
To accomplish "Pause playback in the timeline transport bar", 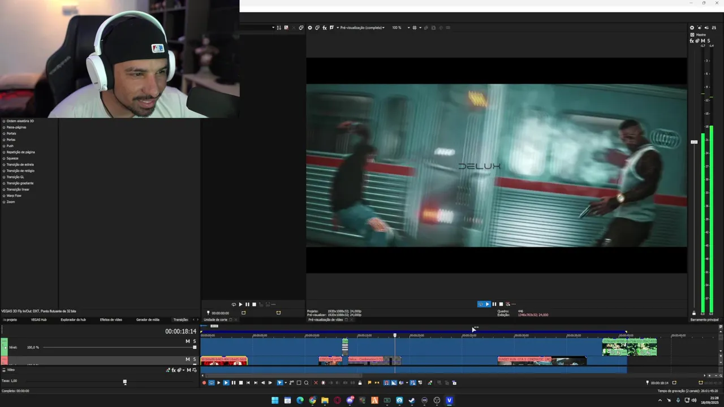I will point(234,383).
